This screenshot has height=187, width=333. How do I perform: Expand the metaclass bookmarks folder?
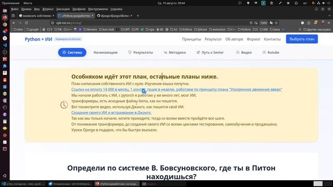pyautogui.click(x=217, y=30)
